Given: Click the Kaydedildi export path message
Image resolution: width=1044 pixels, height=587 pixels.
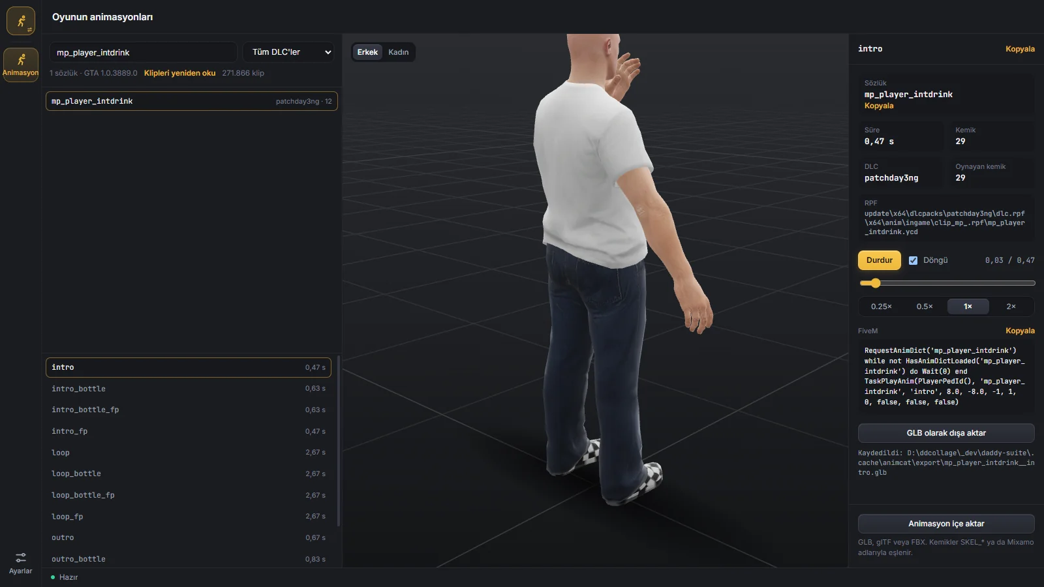Looking at the screenshot, I should click(x=946, y=462).
